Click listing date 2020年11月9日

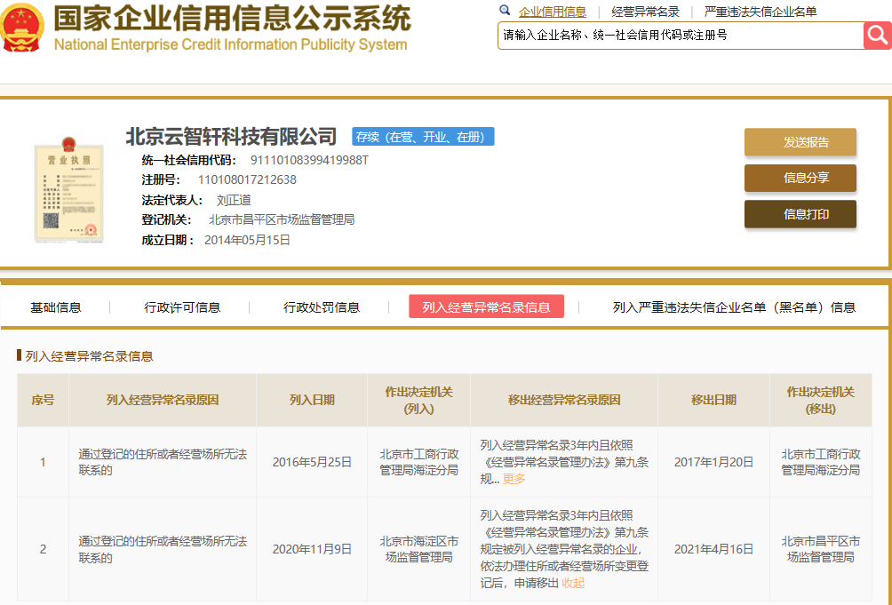coord(312,549)
